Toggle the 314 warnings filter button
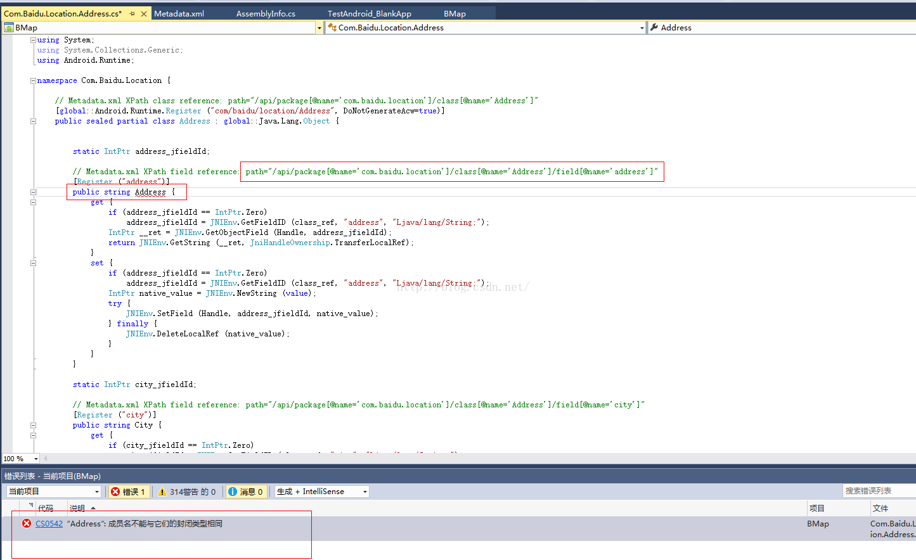 pos(186,492)
